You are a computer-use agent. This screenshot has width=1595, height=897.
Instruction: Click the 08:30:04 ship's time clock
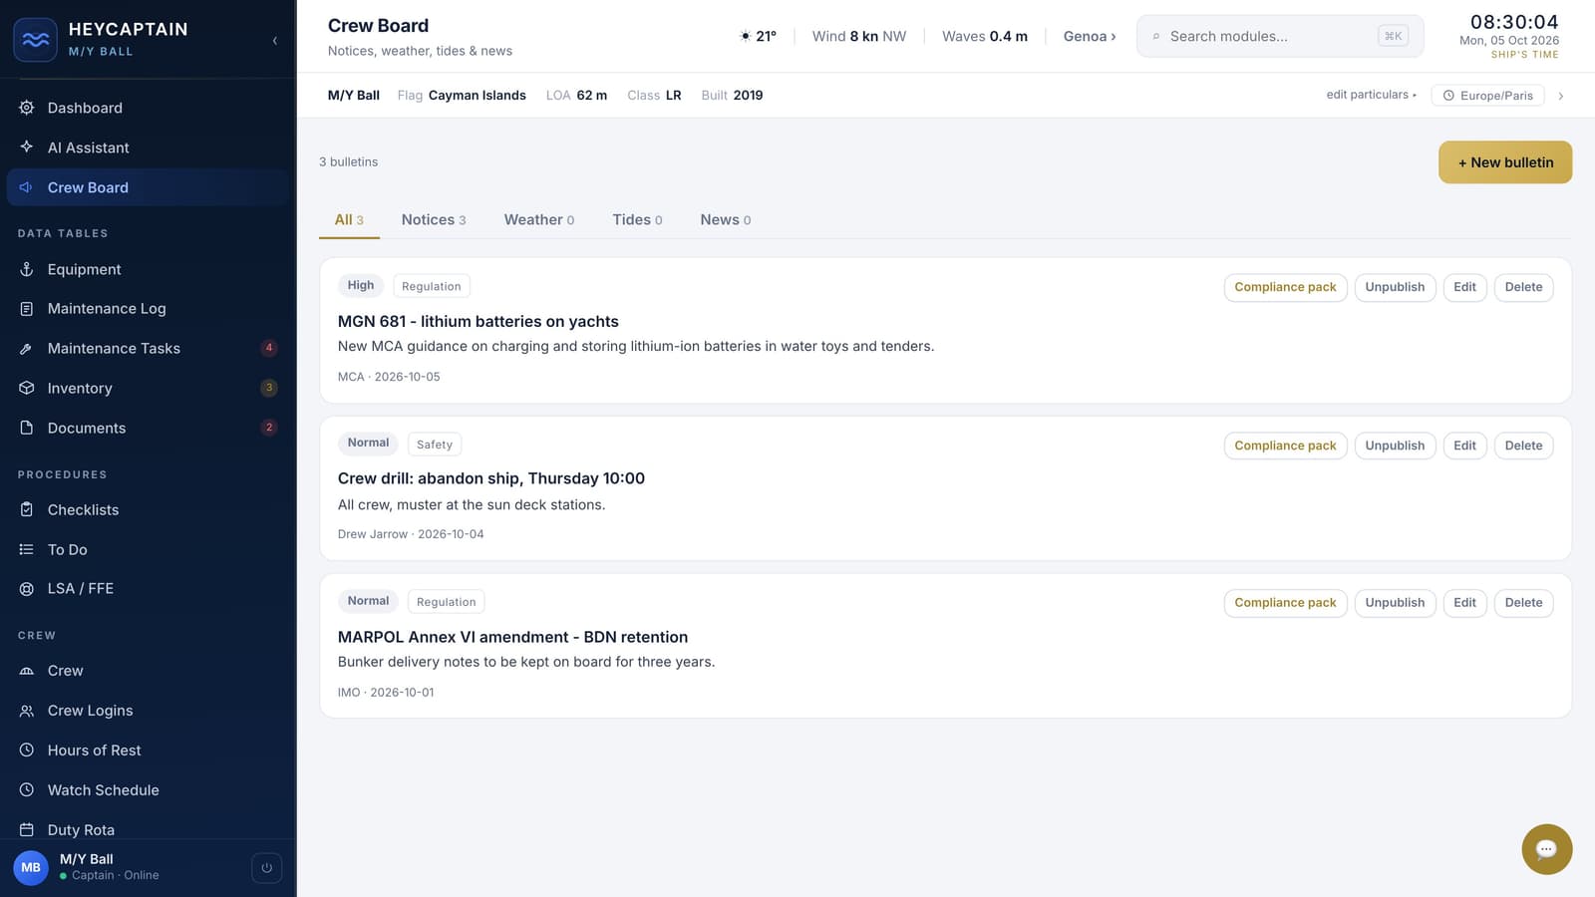tap(1514, 22)
